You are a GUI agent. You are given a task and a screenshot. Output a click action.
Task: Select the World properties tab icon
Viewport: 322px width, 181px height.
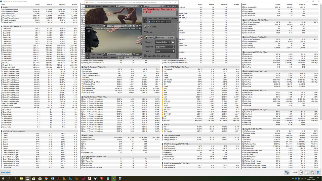[157, 22]
